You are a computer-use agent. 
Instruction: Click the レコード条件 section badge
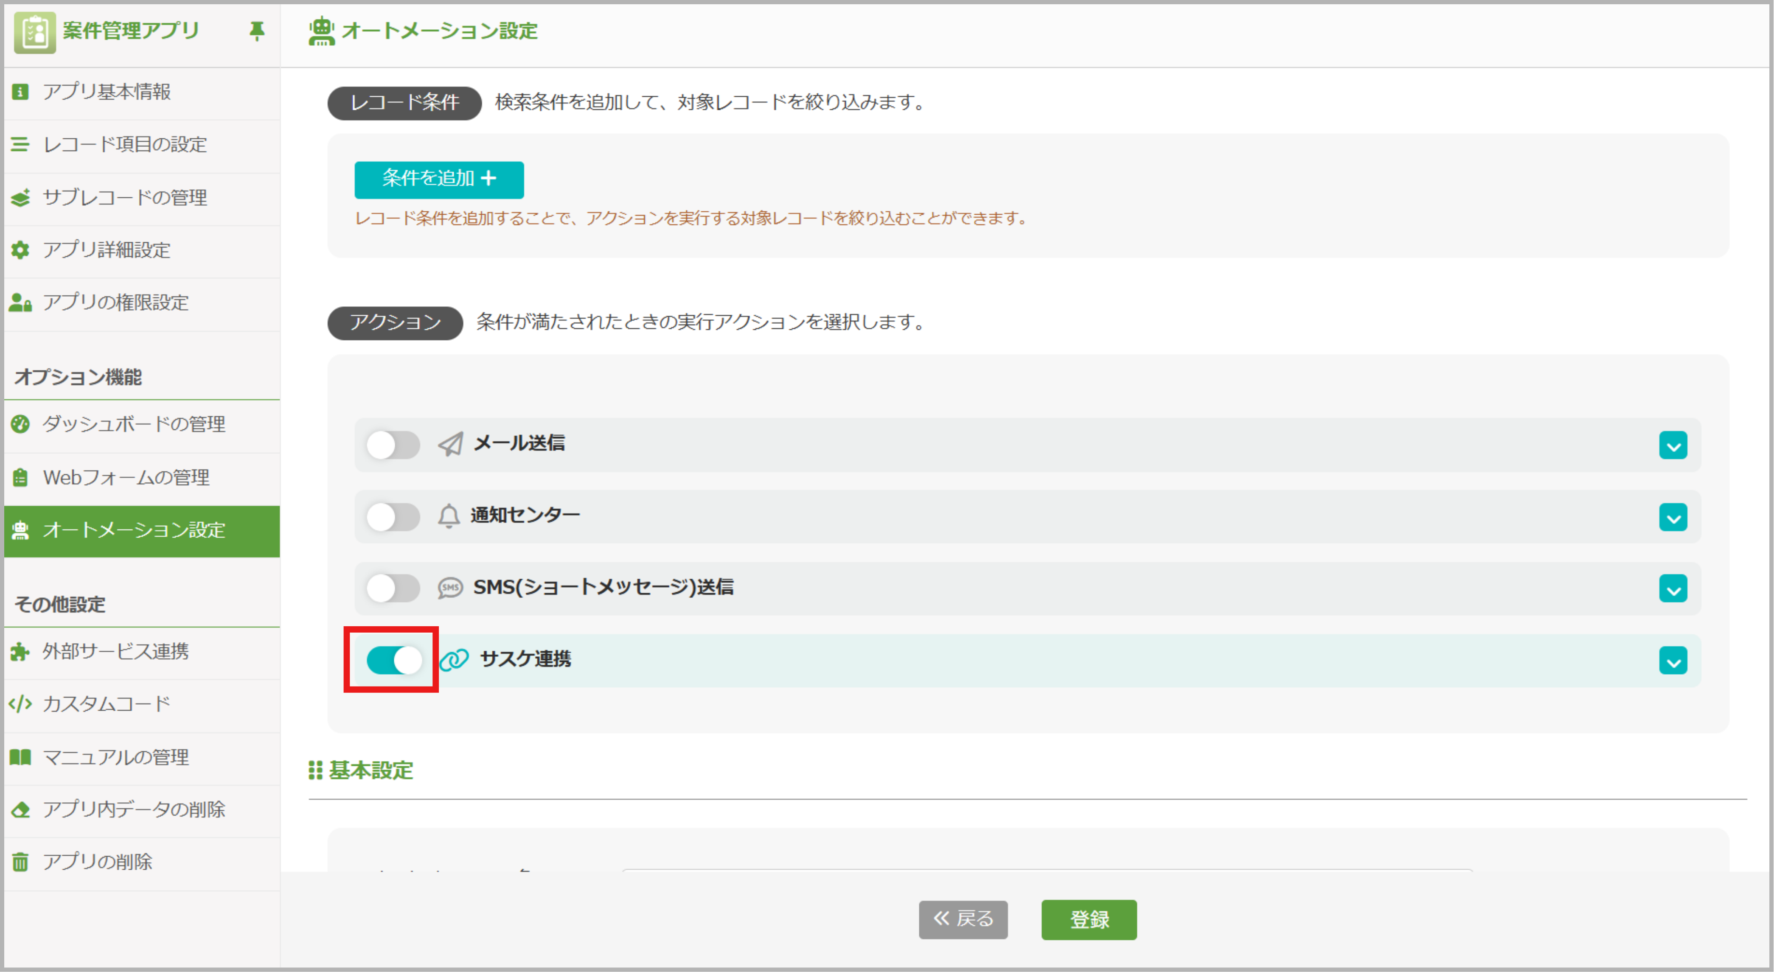404,103
